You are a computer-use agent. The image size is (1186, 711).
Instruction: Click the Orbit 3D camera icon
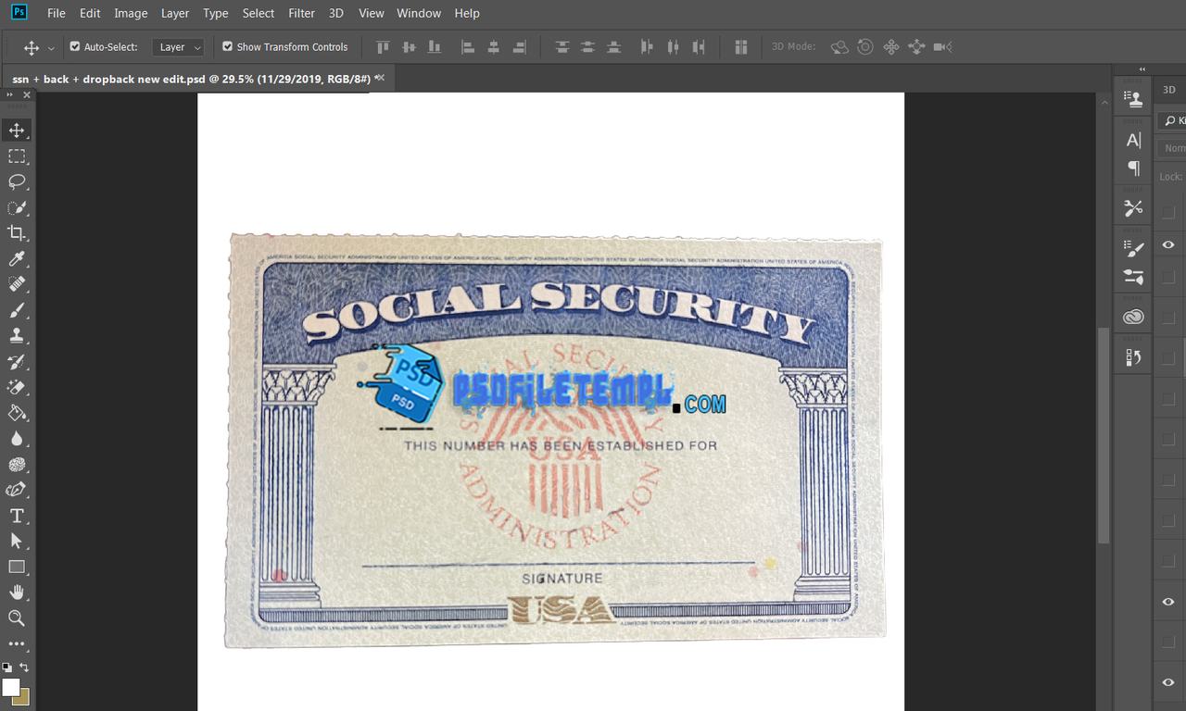[x=839, y=46]
